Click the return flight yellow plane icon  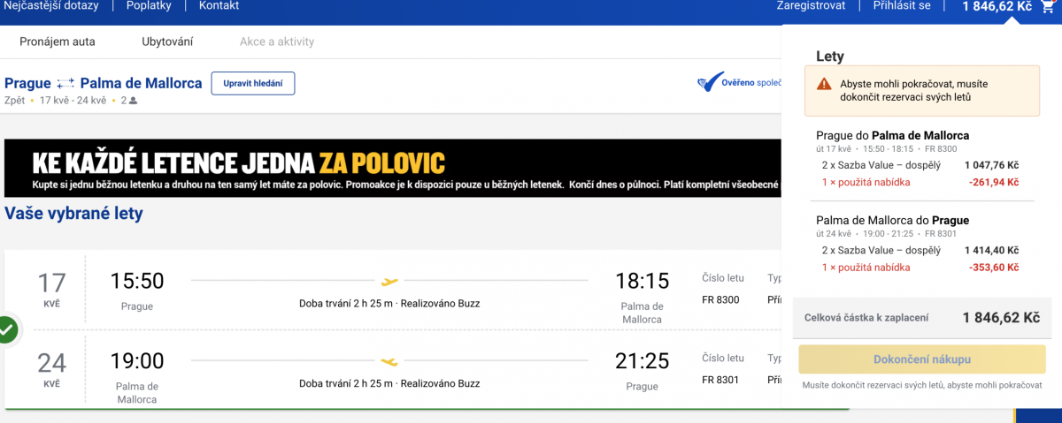point(389,361)
